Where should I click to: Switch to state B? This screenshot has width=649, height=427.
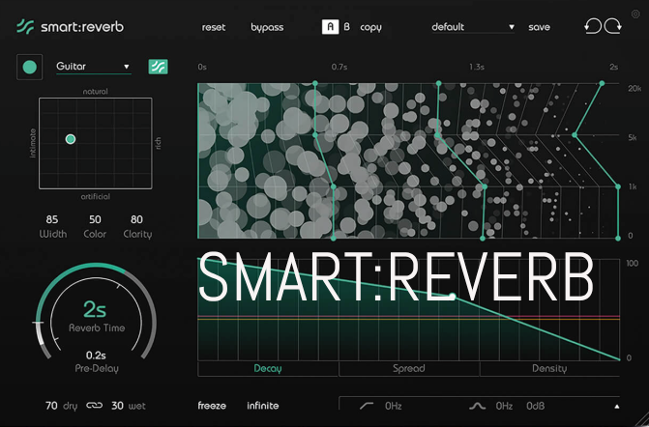coord(347,27)
